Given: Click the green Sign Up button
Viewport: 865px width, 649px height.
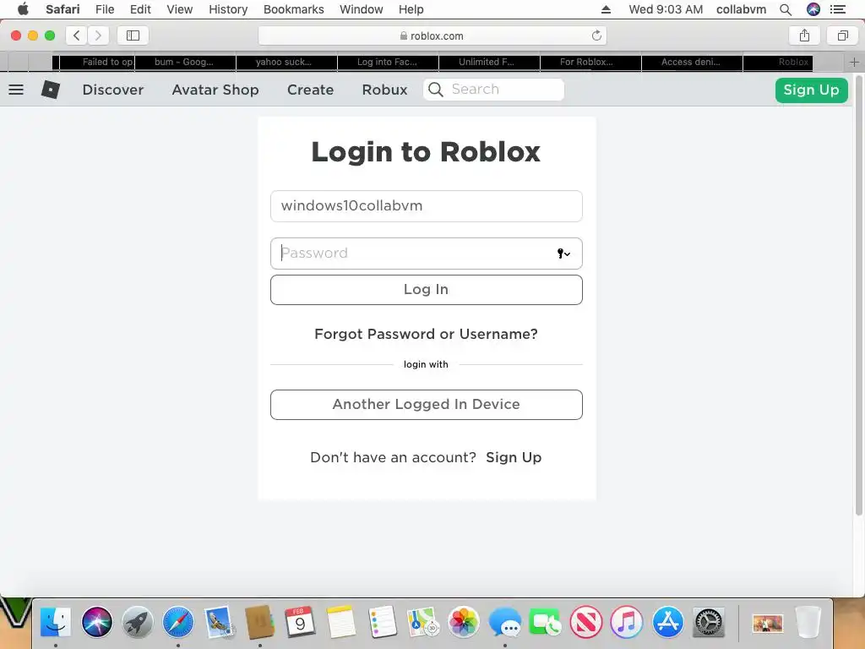Looking at the screenshot, I should coord(811,90).
